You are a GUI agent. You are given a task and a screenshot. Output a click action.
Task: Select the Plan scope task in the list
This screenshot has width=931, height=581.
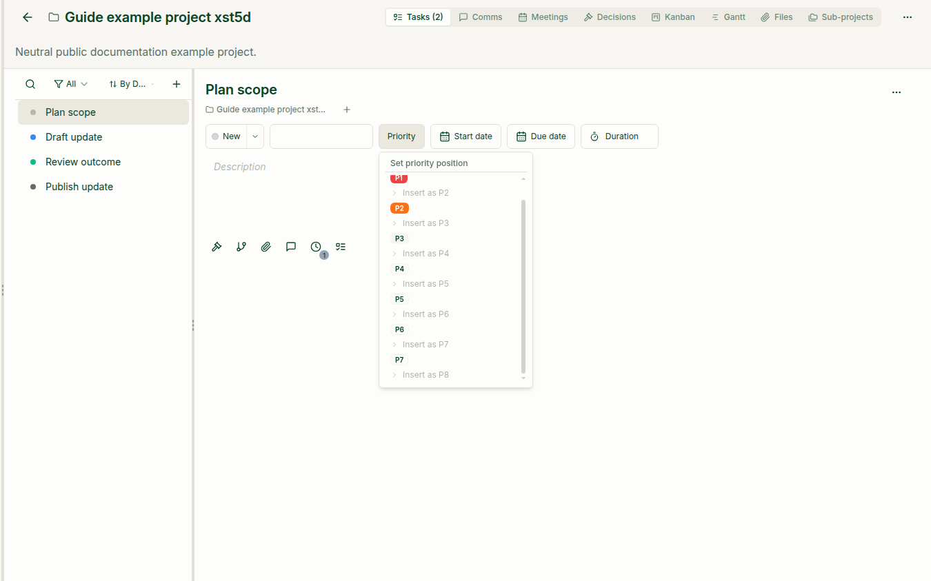tap(103, 112)
